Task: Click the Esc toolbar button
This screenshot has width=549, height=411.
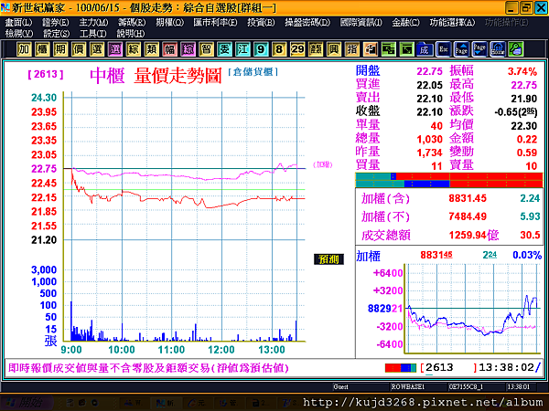Action: pyautogui.click(x=444, y=49)
